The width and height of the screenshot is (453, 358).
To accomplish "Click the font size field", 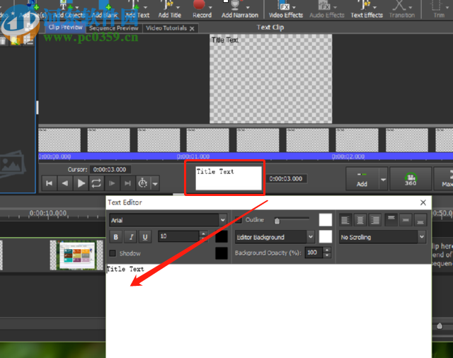I will tap(178, 236).
